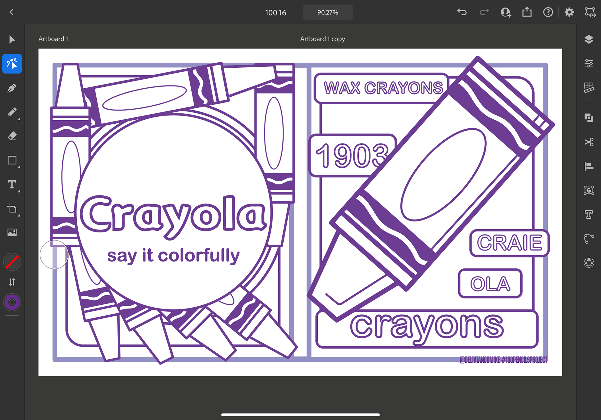The height and width of the screenshot is (420, 601).
Task: Open the Layers panel
Action: click(x=589, y=39)
